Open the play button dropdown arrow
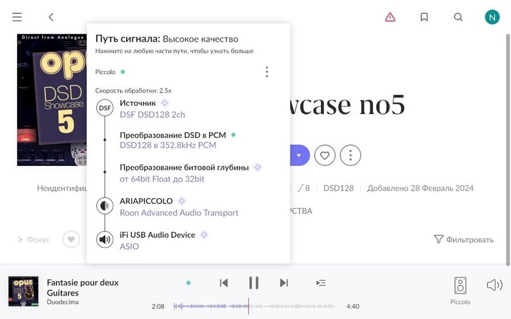This screenshot has height=319, width=511. click(299, 155)
